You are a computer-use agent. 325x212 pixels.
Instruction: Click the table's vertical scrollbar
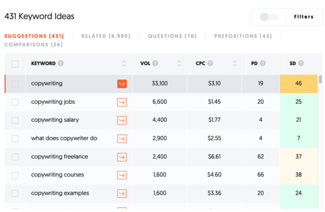[320, 79]
